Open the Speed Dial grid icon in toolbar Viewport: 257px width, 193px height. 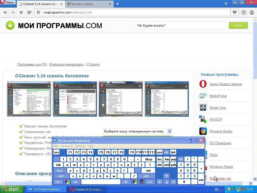pos(29,12)
